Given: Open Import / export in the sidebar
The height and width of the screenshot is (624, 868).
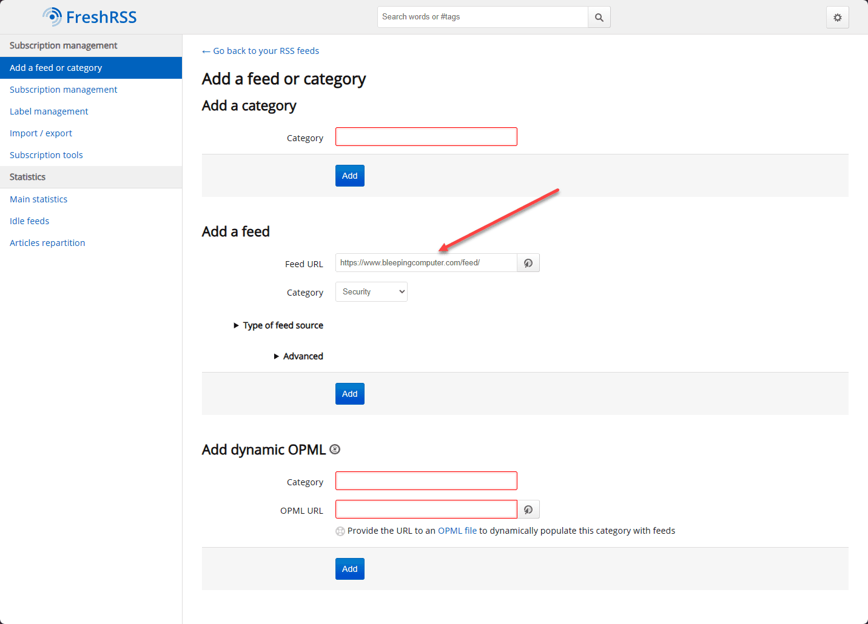Looking at the screenshot, I should coord(41,133).
